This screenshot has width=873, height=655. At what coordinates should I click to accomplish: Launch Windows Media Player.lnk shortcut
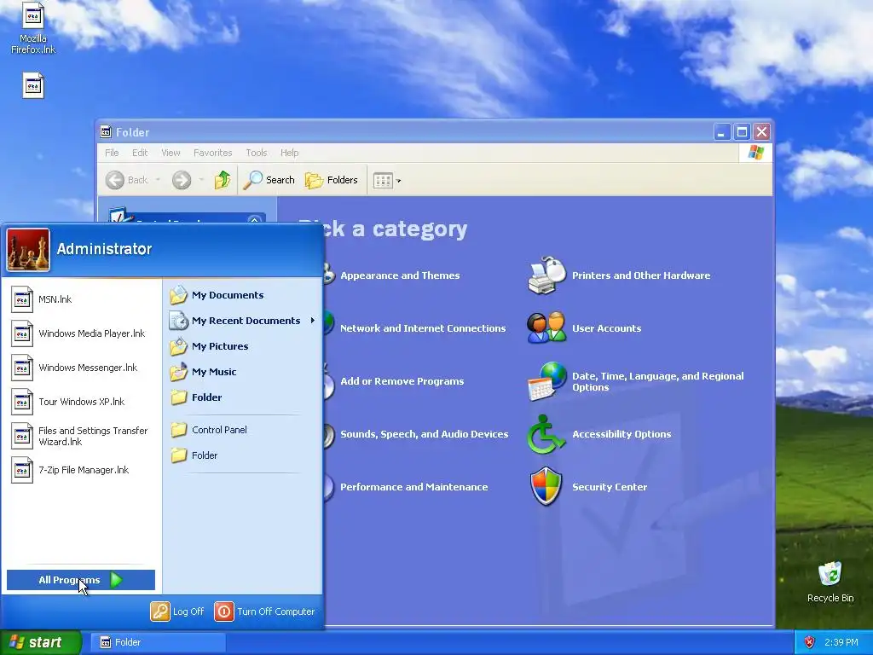click(x=81, y=333)
